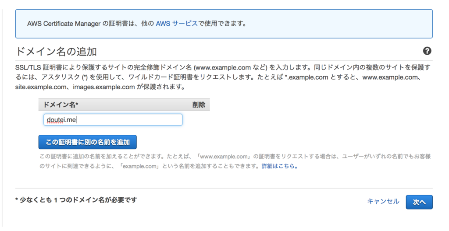Click the ドメイン名の追加 heading
The width and height of the screenshot is (449, 231).
(x=56, y=52)
